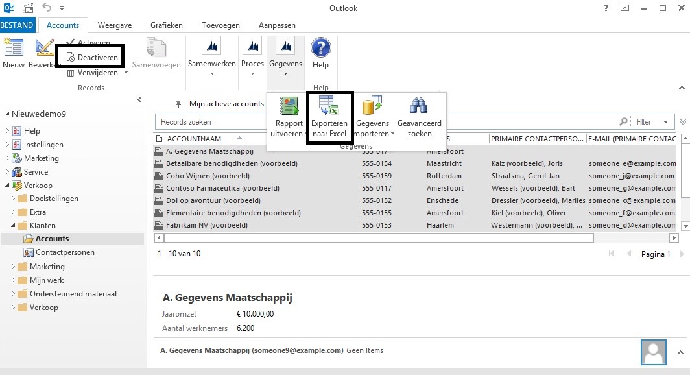Click Exporteren naar Excel icon
The image size is (690, 375).
click(x=329, y=106)
